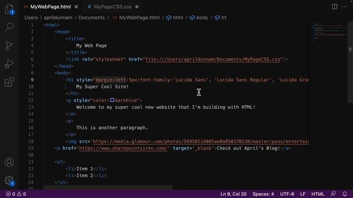Click the h1 symbol in breadcrumb
The width and height of the screenshot is (353, 198).
click(221, 18)
